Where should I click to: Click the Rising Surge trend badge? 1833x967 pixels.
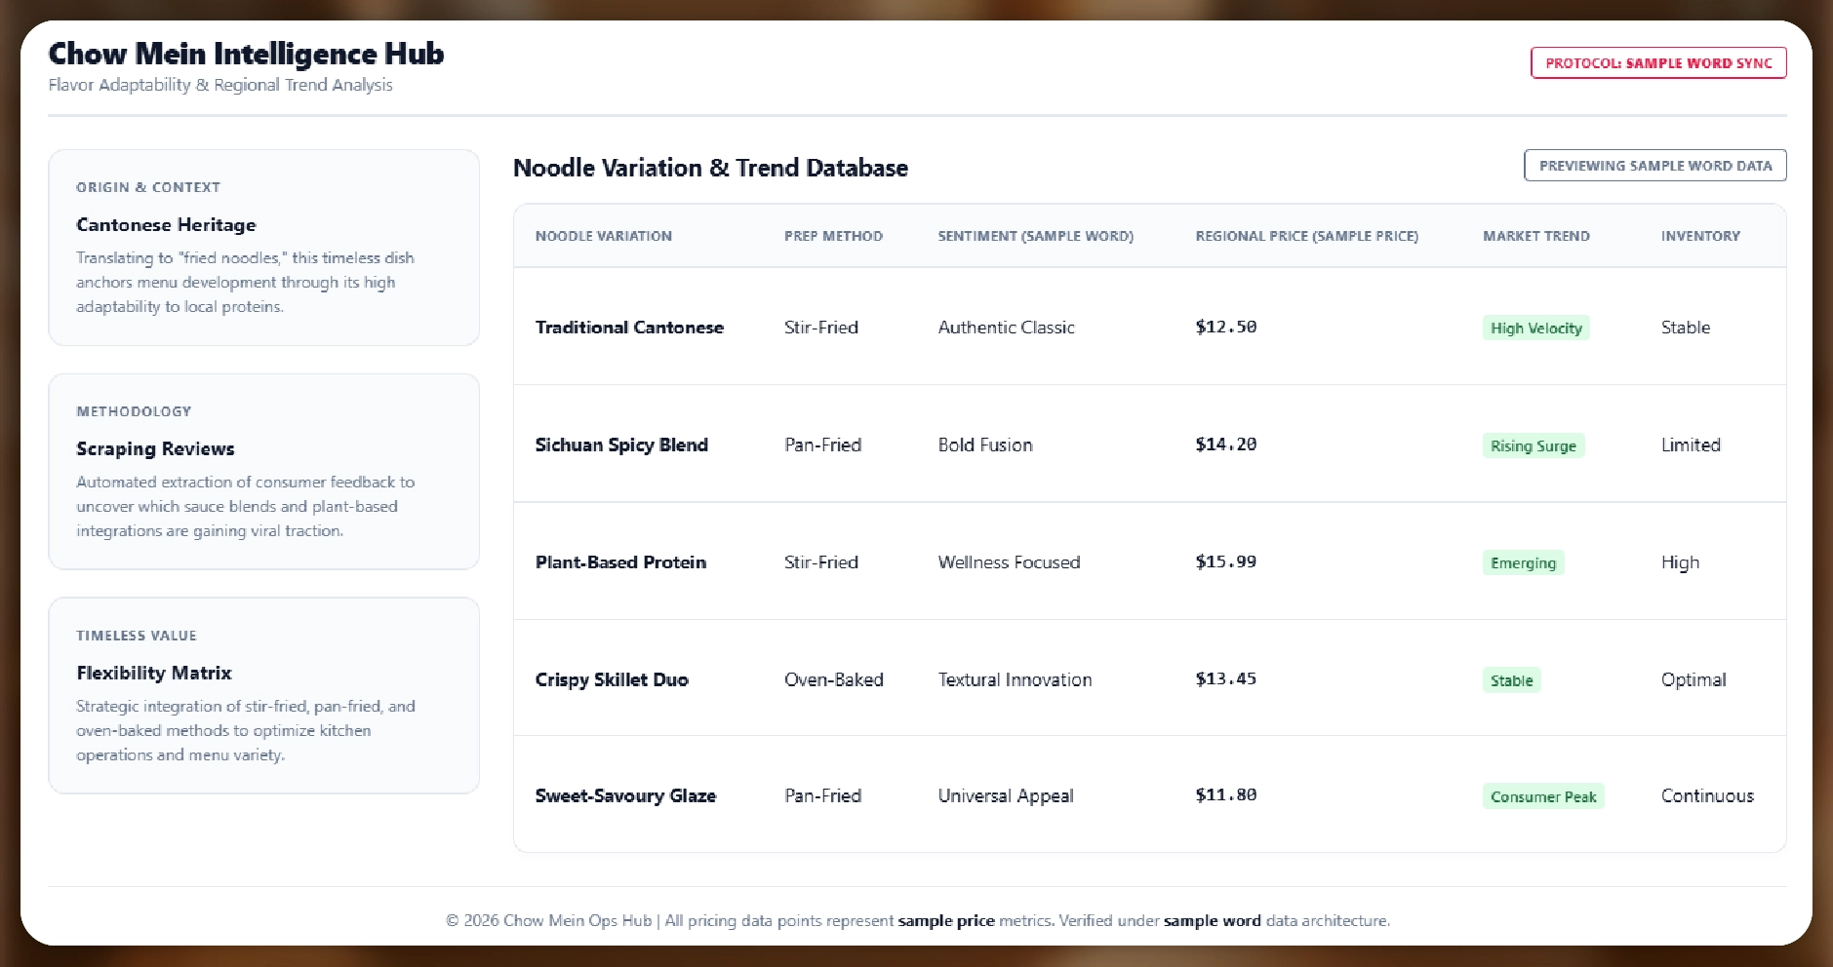(x=1533, y=445)
